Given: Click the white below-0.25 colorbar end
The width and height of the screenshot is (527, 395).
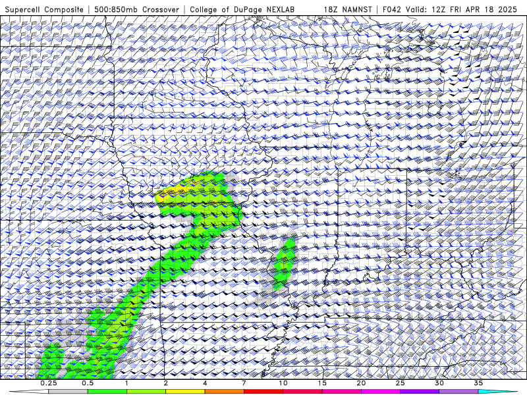Looking at the screenshot, I should (x=29, y=392).
